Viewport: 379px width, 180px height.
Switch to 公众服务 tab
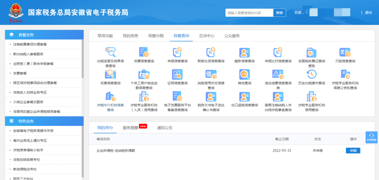pyautogui.click(x=232, y=36)
